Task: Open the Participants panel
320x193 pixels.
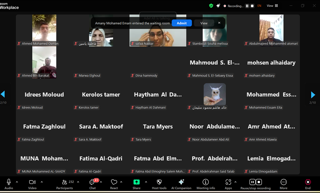Action: pyautogui.click(x=64, y=184)
